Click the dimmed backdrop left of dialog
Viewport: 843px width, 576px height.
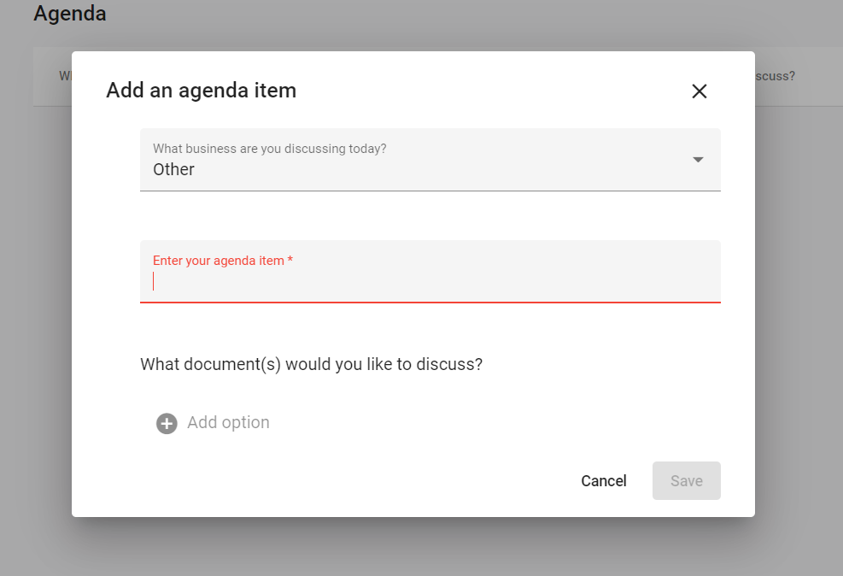tap(36, 299)
